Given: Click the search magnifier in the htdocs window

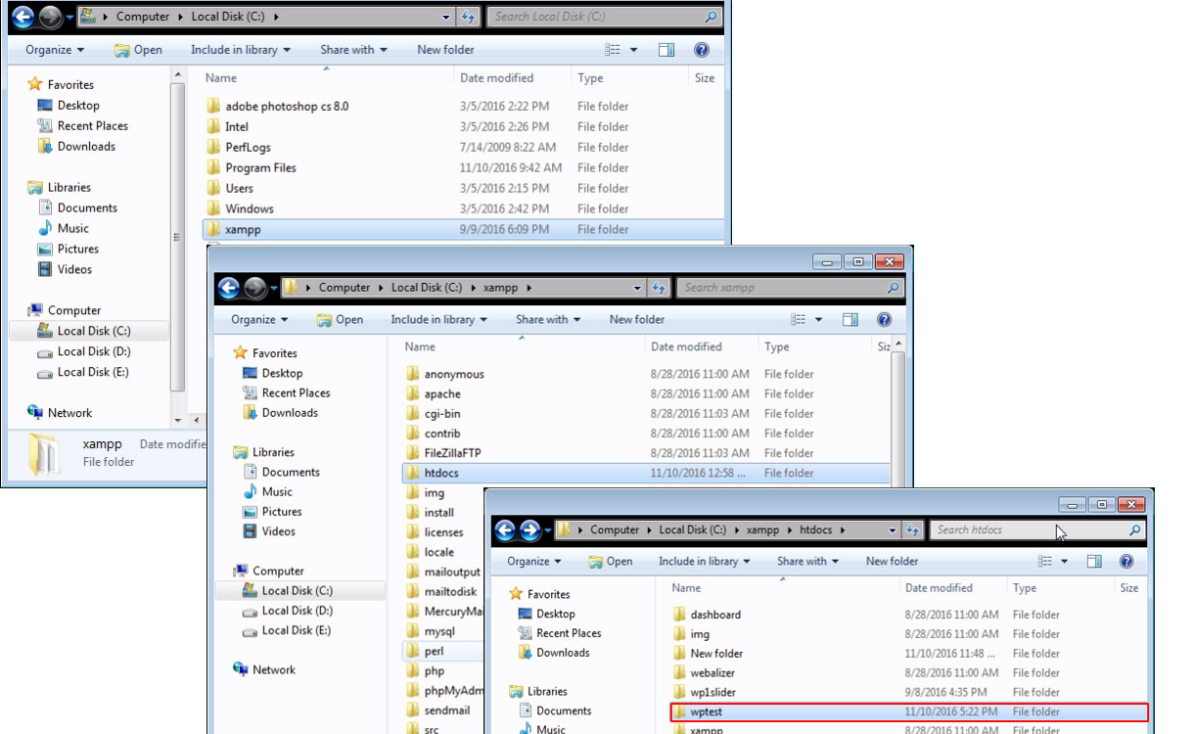Looking at the screenshot, I should (1134, 530).
